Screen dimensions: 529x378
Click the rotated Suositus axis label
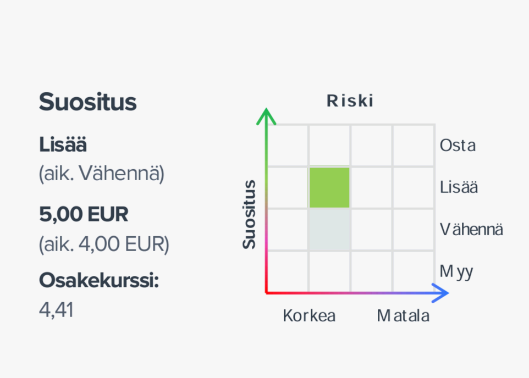[250, 214]
